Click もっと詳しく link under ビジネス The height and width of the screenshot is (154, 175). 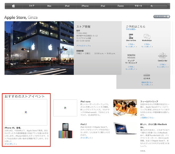147,85
